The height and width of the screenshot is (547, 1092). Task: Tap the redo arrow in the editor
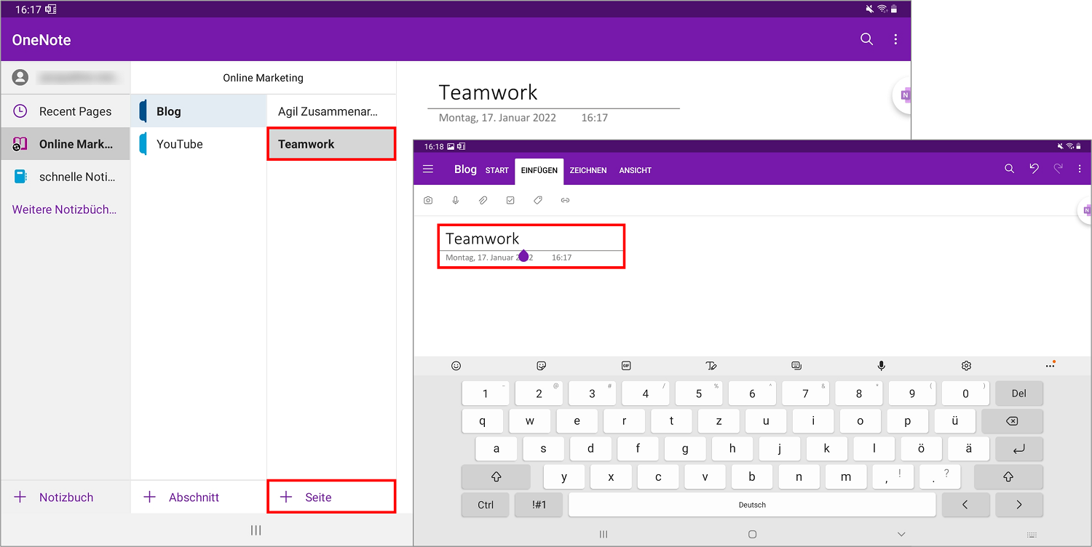coord(1059,169)
